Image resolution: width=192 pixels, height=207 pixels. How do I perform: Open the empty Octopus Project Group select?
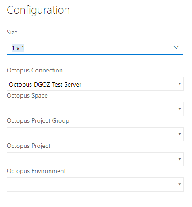tap(95, 134)
